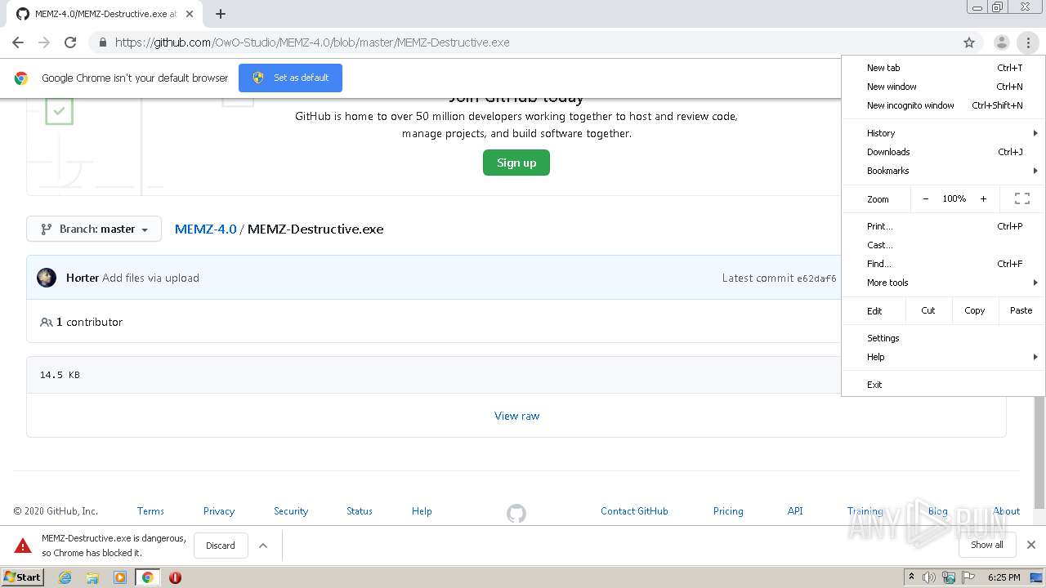
Task: Click Show all downloads button
Action: tap(987, 545)
